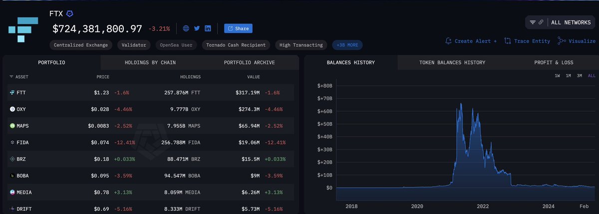The width and height of the screenshot is (599, 214).
Task: Open the DRIFT asset name
Action: pyautogui.click(x=24, y=209)
